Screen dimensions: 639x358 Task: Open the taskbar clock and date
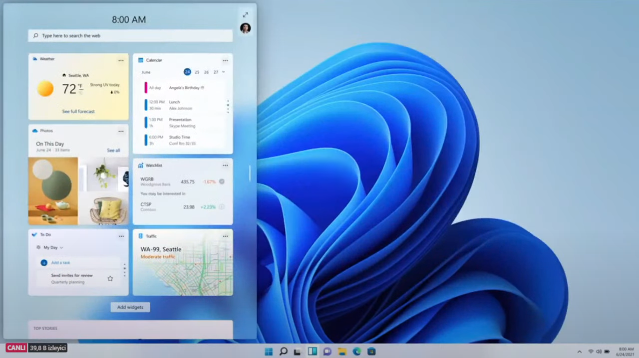pos(626,352)
